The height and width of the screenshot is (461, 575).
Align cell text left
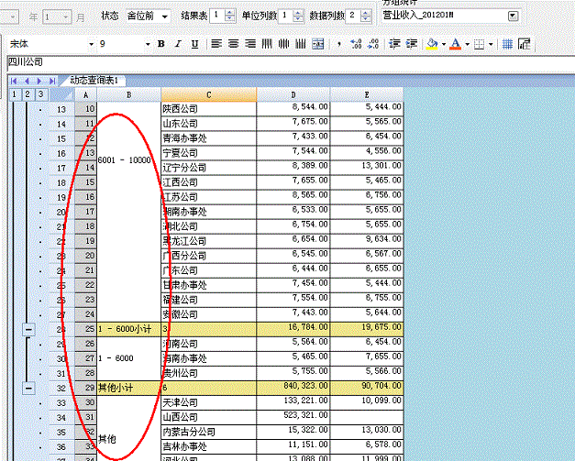click(216, 44)
